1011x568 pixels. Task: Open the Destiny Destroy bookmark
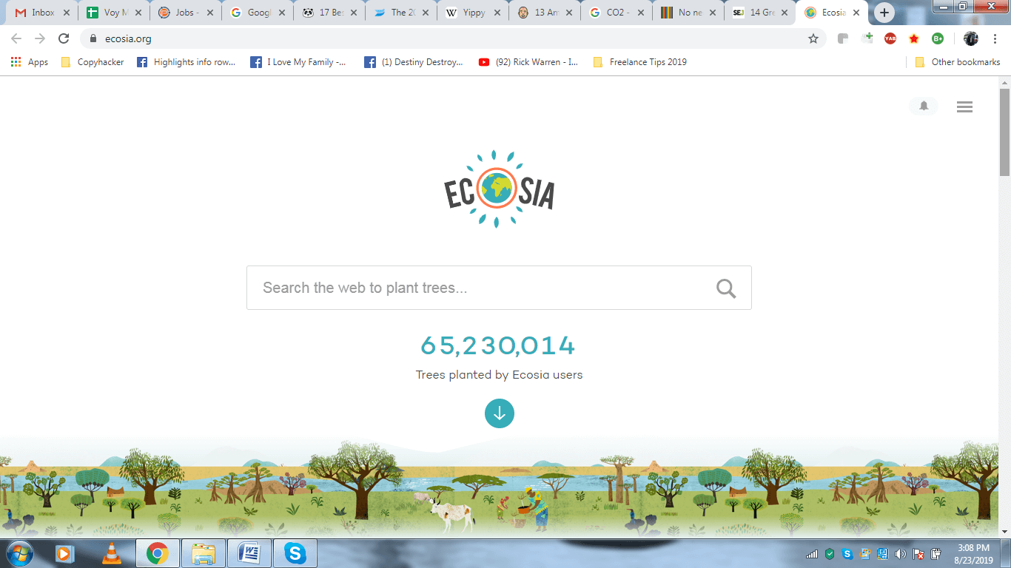[414, 62]
